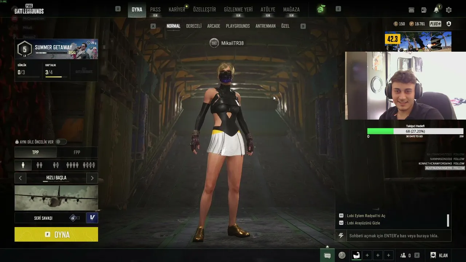466x262 pixels.
Task: Open the MAĞAZA tab
Action: [291, 9]
